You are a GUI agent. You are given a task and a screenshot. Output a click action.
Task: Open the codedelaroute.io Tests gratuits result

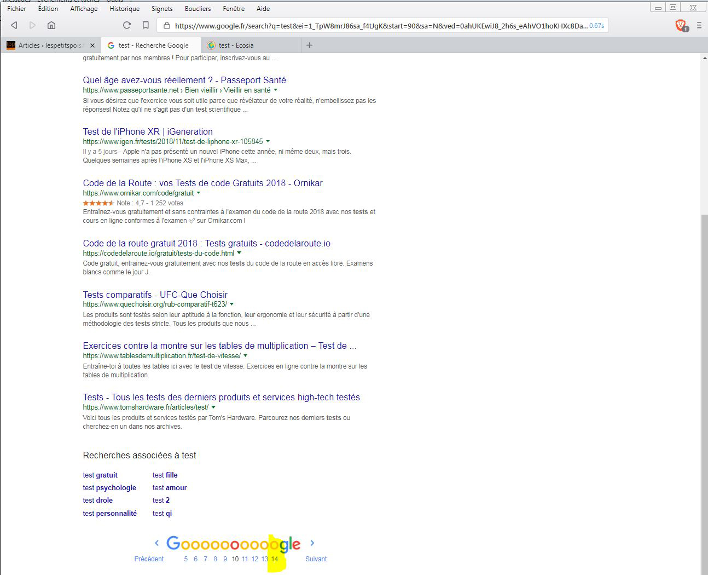click(206, 243)
